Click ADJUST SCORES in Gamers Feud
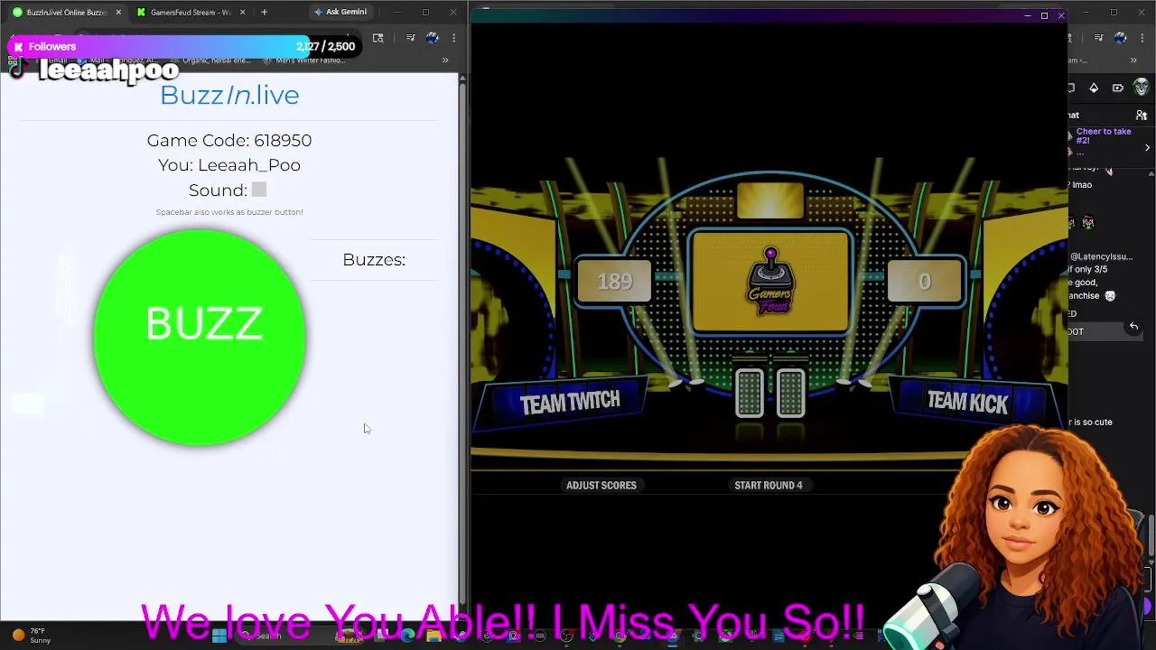1156x650 pixels. (601, 486)
